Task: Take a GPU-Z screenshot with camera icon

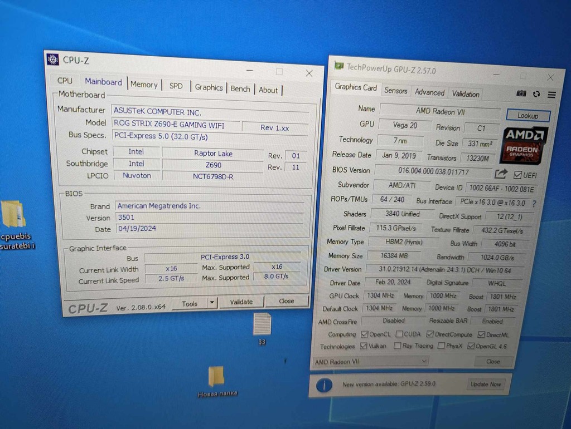Action: 521,93
